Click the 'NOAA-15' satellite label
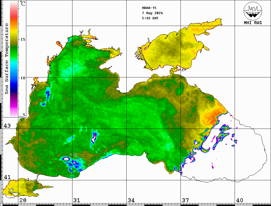Image resolution: width=271 pixels, height=206 pixels. click(x=149, y=8)
